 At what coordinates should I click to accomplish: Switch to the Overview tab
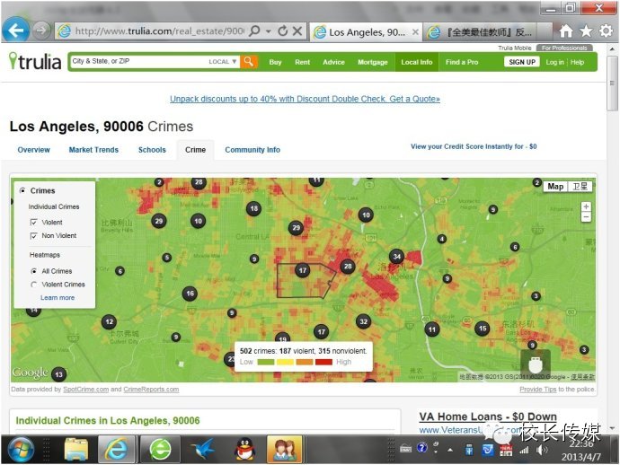33,150
